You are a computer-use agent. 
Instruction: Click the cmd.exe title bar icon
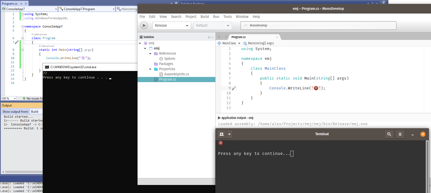(x=47, y=67)
